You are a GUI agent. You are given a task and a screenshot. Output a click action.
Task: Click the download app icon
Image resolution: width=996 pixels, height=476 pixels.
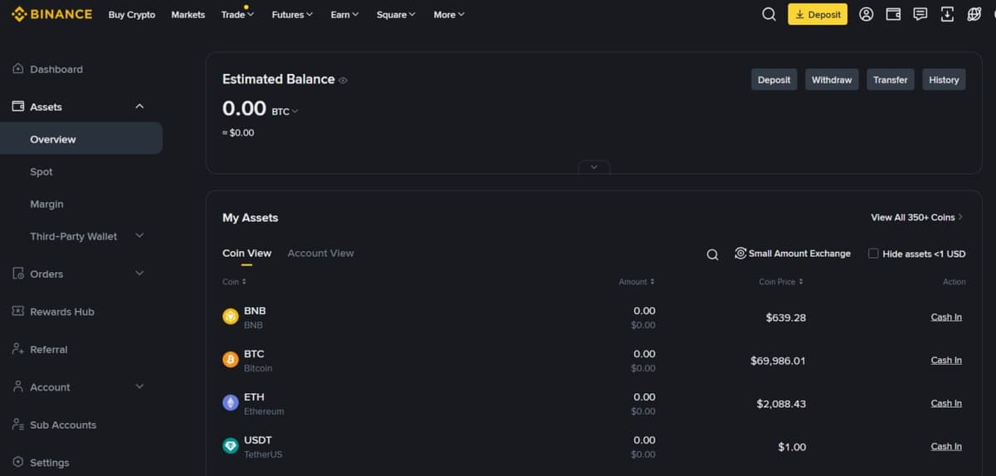(x=947, y=14)
